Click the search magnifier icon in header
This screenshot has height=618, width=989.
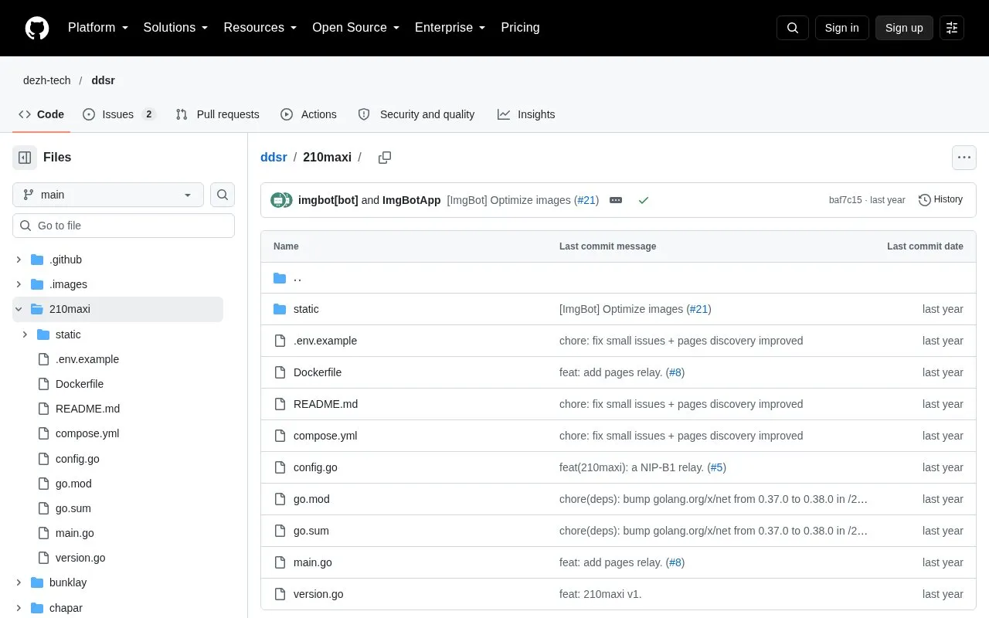(x=793, y=28)
